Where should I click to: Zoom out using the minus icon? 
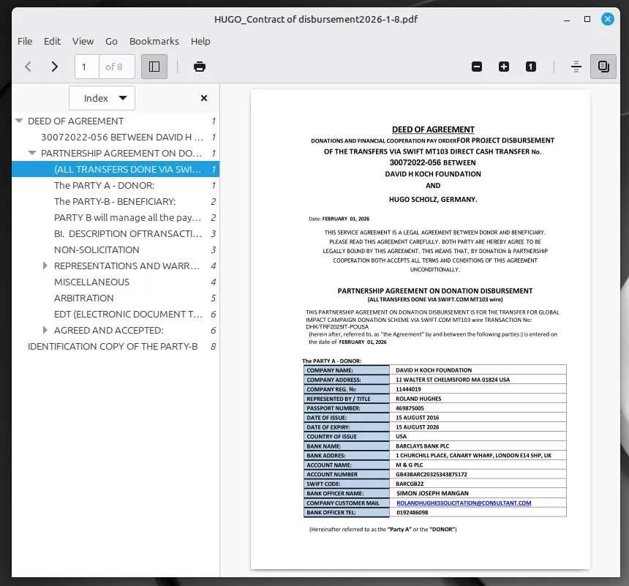(477, 66)
